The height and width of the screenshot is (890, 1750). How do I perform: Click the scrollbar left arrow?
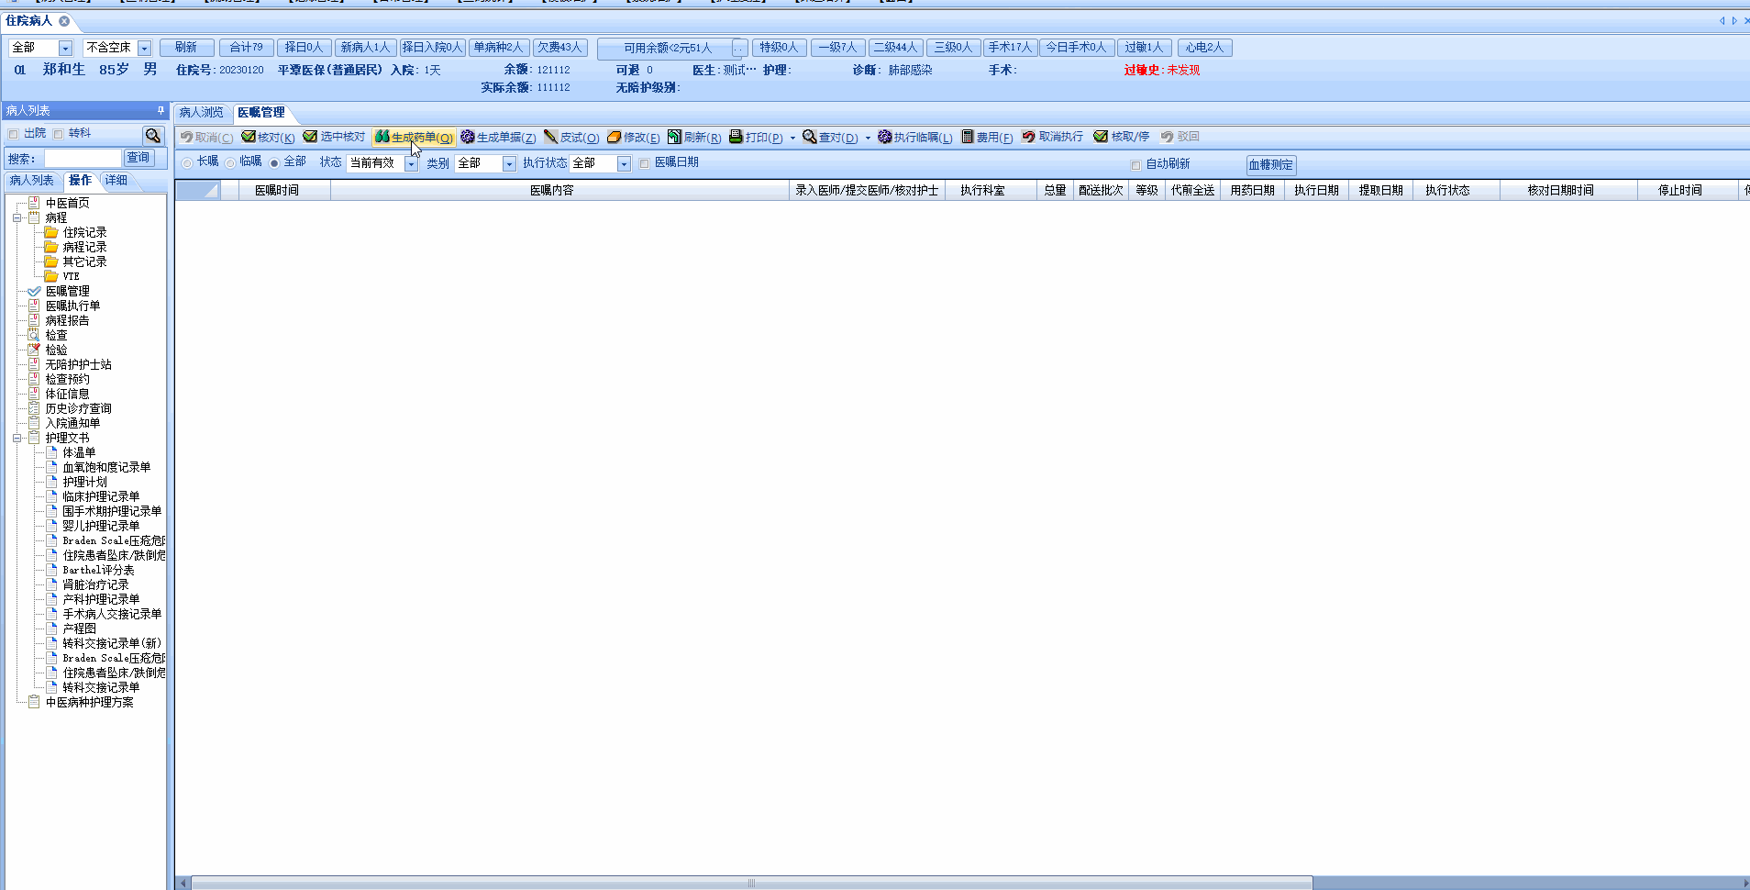tap(183, 883)
